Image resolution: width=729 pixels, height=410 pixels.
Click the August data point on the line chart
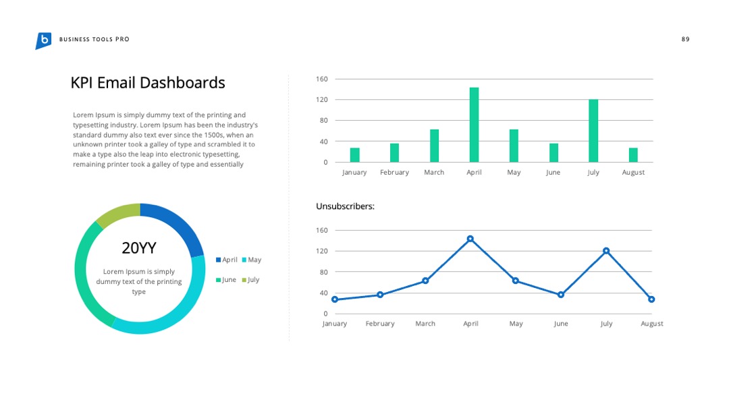[x=651, y=299]
